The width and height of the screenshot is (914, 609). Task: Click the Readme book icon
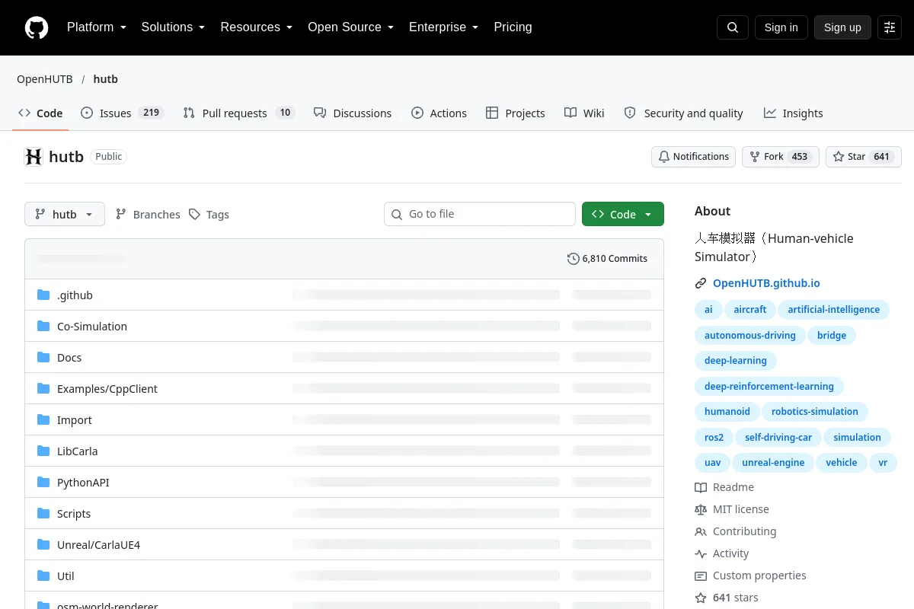(701, 487)
